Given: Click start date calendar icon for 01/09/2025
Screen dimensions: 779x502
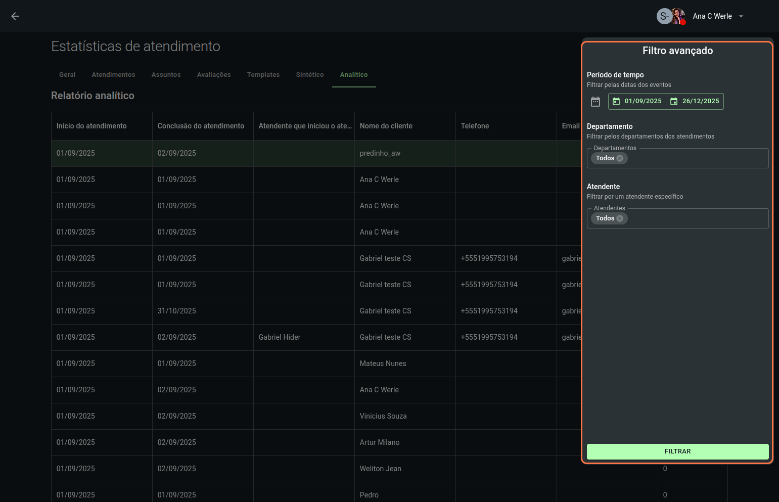Looking at the screenshot, I should pos(616,102).
